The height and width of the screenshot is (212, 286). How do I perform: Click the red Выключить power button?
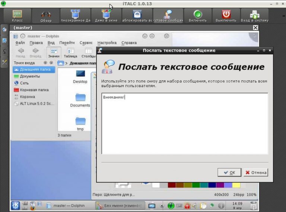(x=226, y=16)
